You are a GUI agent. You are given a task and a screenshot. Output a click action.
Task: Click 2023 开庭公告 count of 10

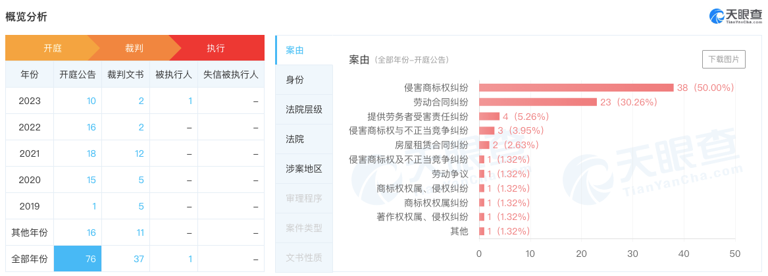(91, 101)
